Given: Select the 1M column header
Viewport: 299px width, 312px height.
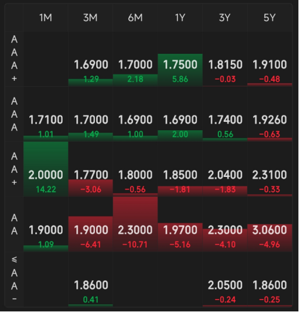Looking at the screenshot, I should 46,18.
